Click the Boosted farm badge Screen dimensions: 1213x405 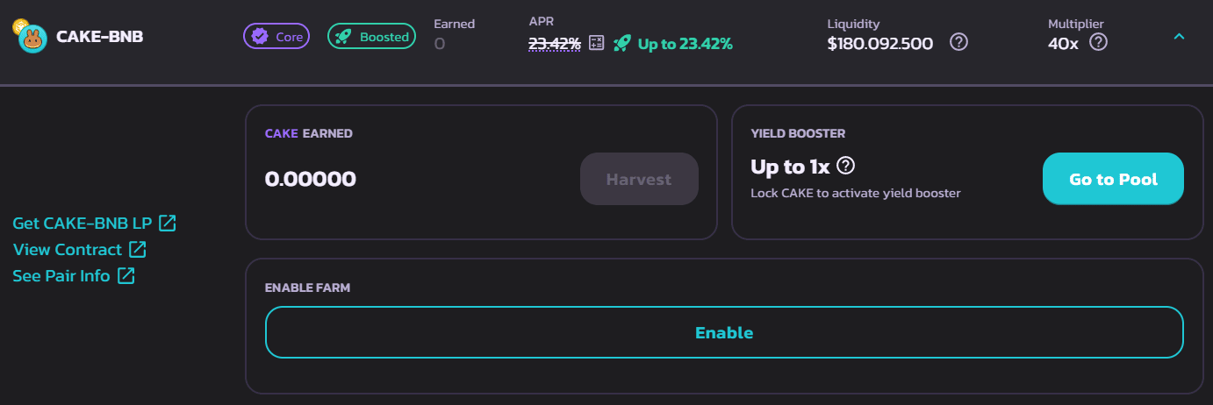pyautogui.click(x=371, y=36)
